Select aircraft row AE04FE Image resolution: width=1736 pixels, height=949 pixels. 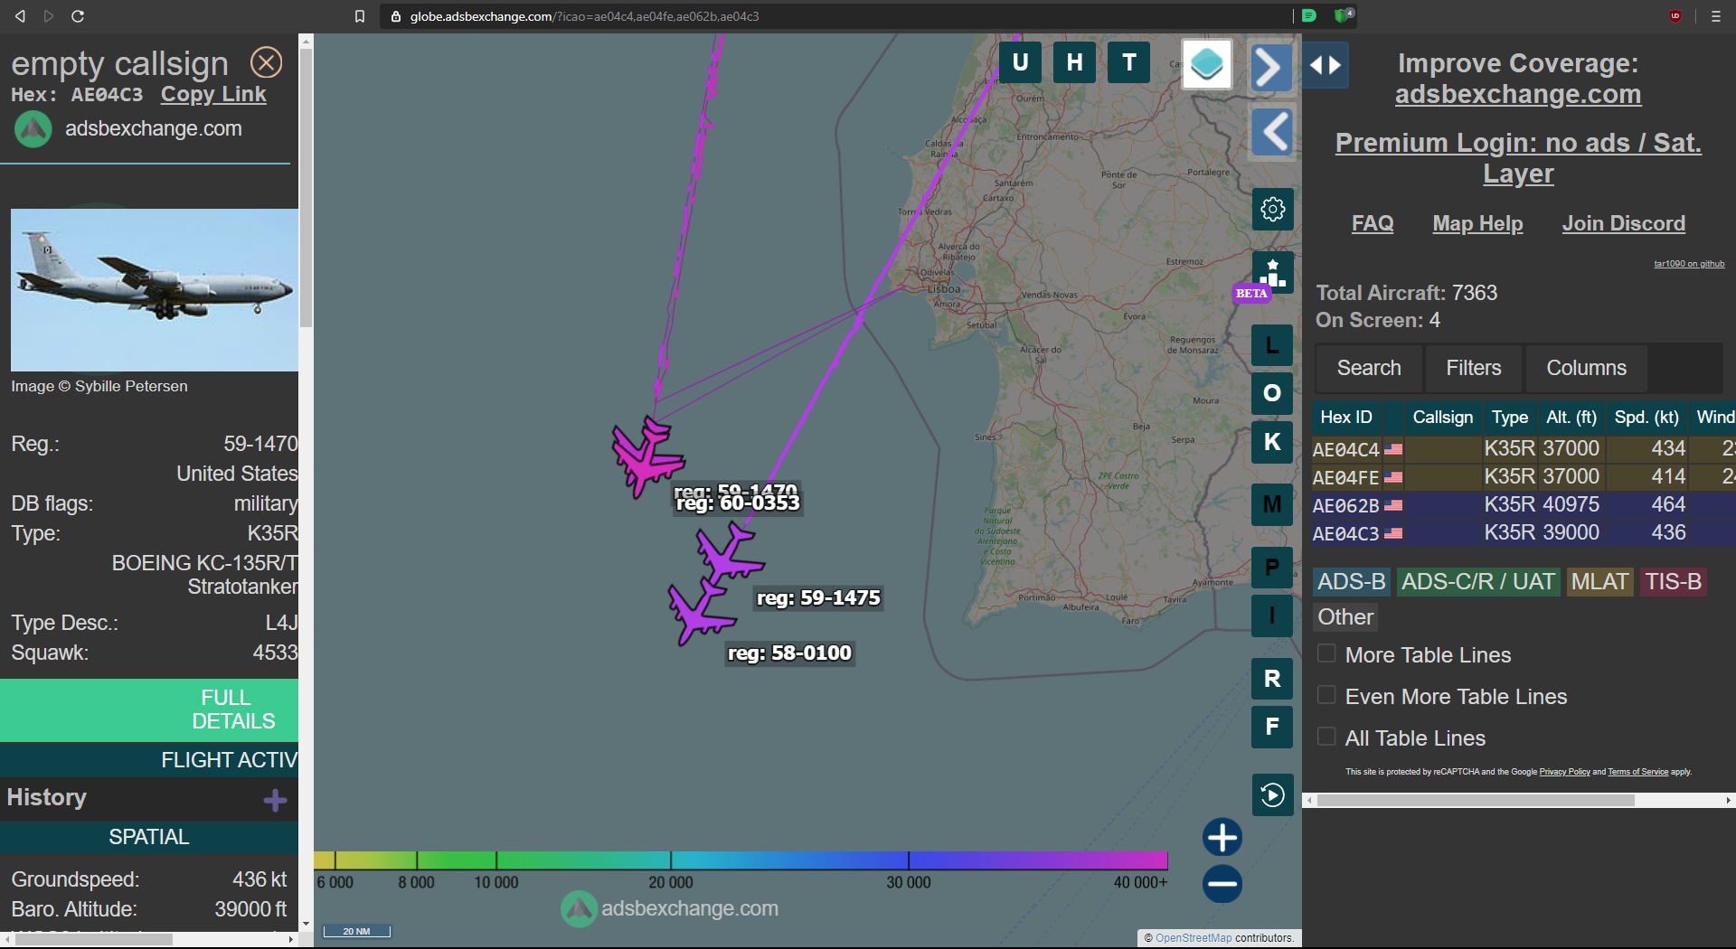1523,477
